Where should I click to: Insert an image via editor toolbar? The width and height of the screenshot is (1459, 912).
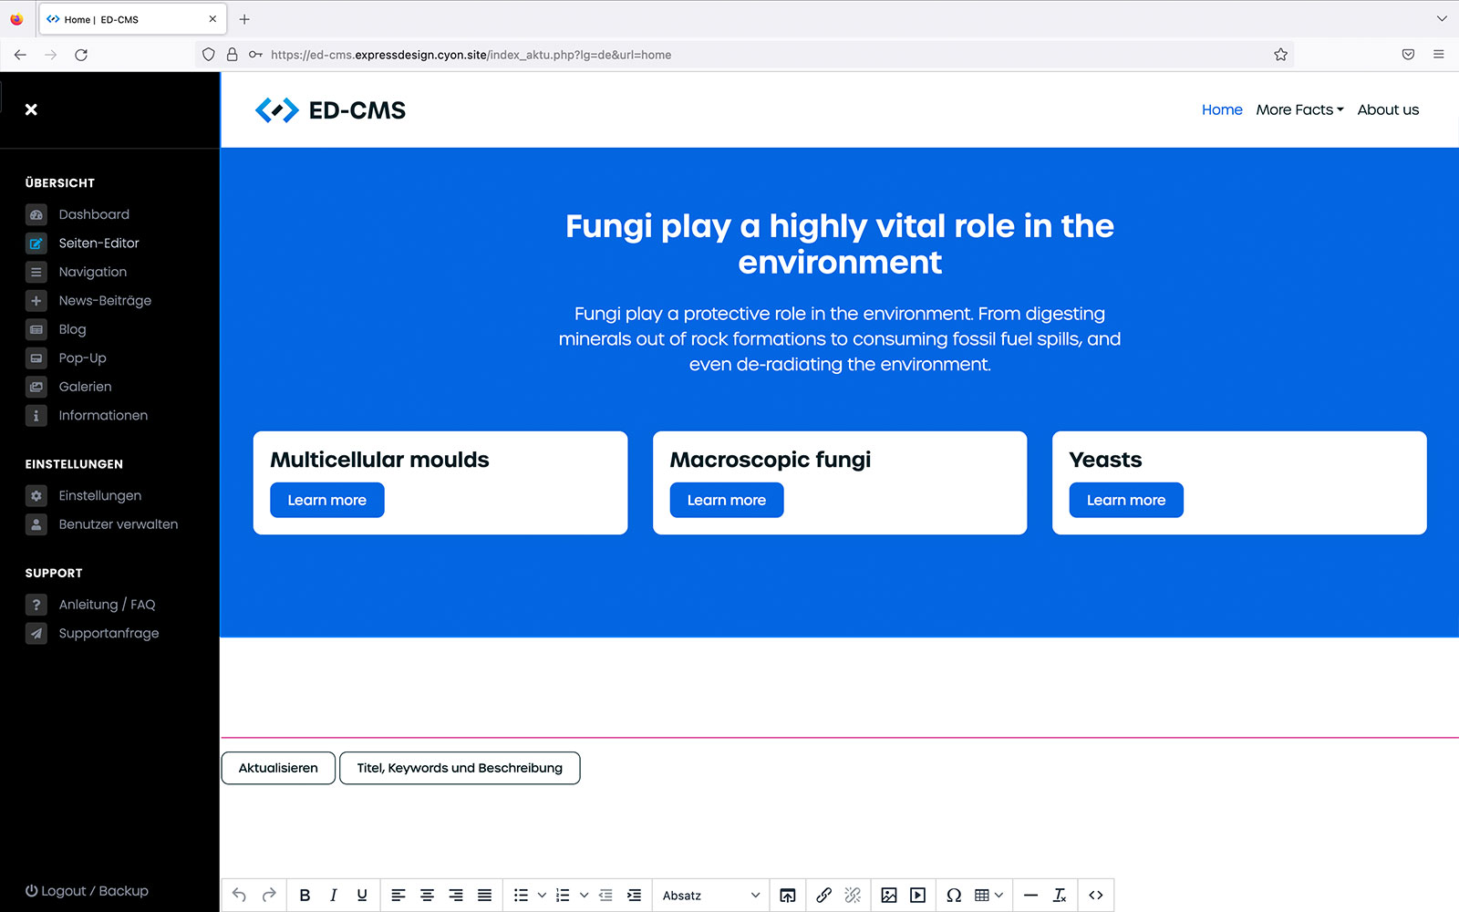click(x=889, y=896)
